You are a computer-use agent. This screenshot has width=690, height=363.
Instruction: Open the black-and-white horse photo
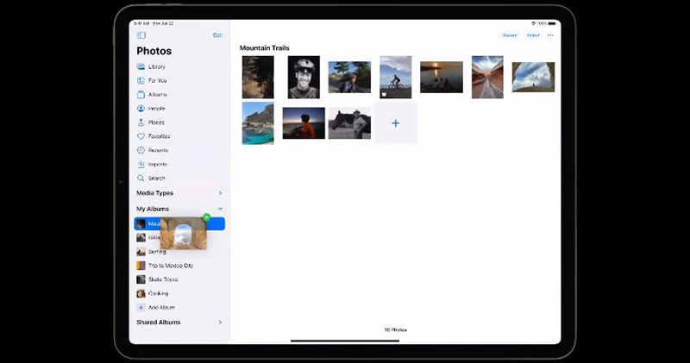[x=349, y=123]
